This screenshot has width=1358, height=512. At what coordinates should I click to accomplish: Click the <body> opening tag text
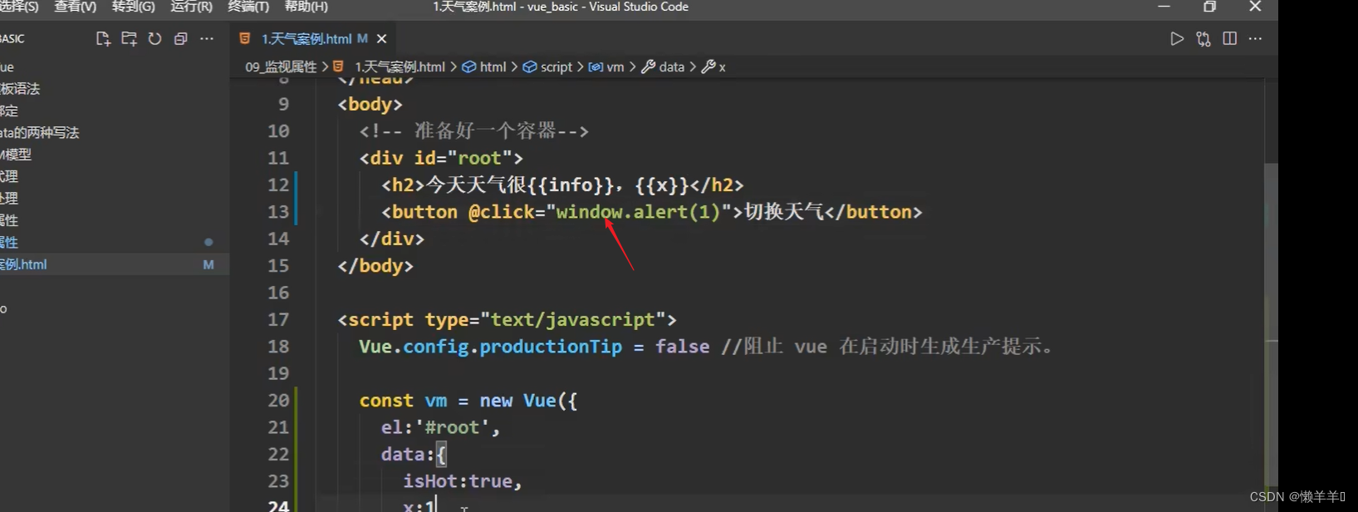[370, 105]
